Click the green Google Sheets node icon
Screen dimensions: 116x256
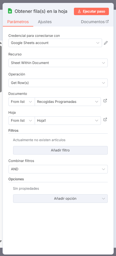point(10,11)
